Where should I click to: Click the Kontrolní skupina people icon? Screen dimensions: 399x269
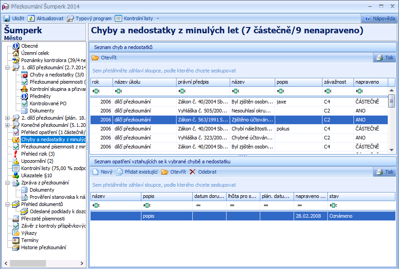click(x=24, y=89)
